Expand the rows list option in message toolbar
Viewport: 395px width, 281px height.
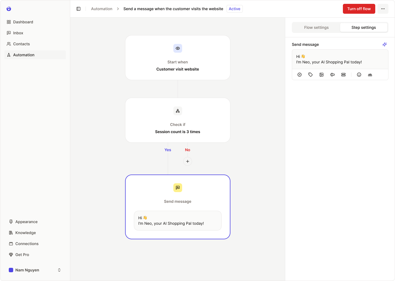(x=343, y=74)
